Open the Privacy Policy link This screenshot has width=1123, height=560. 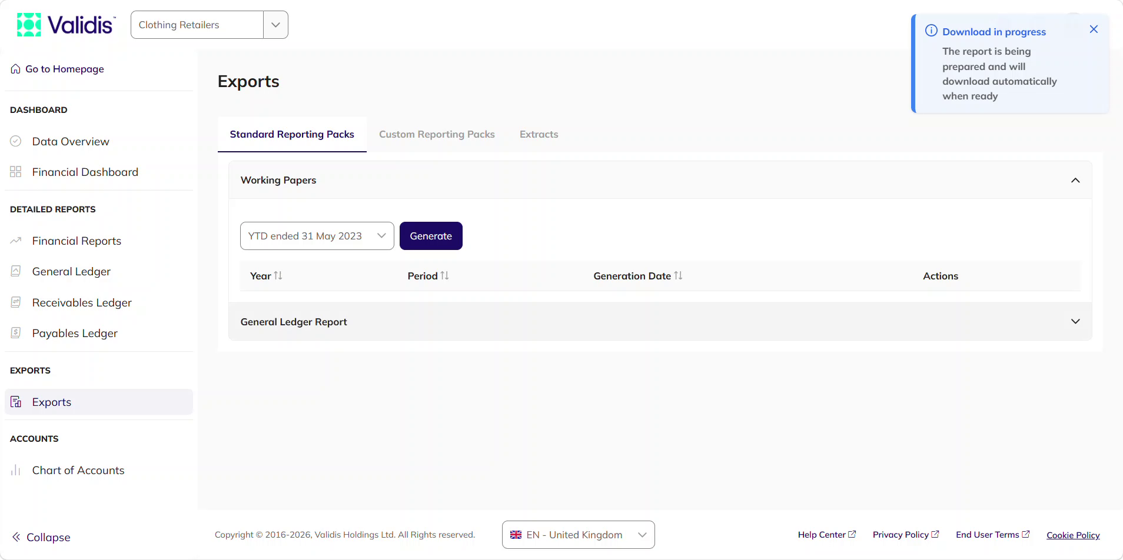point(906,534)
